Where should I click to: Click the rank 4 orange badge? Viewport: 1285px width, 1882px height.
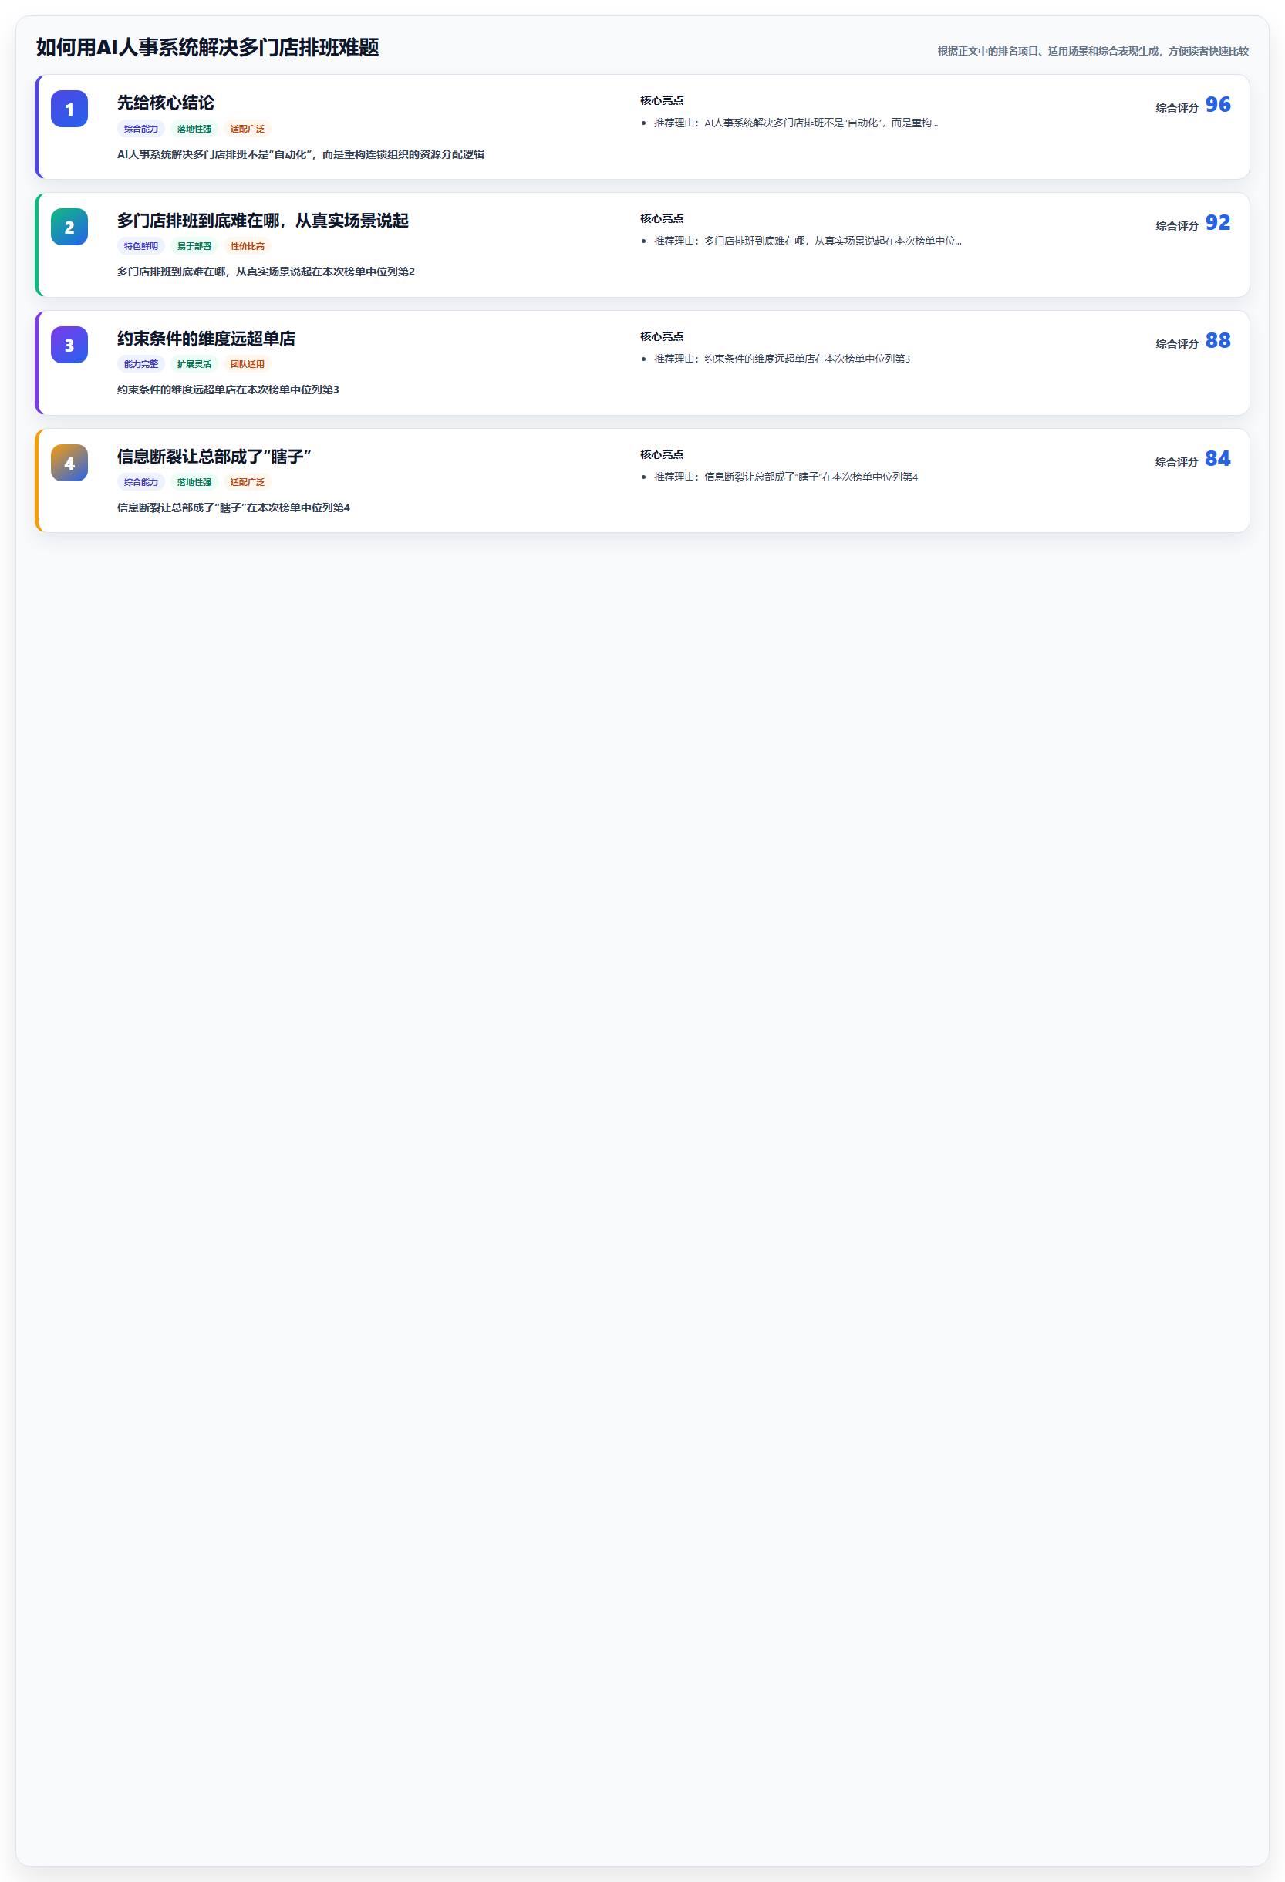69,464
